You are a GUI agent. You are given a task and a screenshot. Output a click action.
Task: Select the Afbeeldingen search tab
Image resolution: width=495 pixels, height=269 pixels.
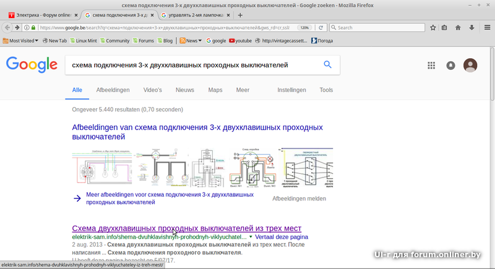pyautogui.click(x=113, y=90)
